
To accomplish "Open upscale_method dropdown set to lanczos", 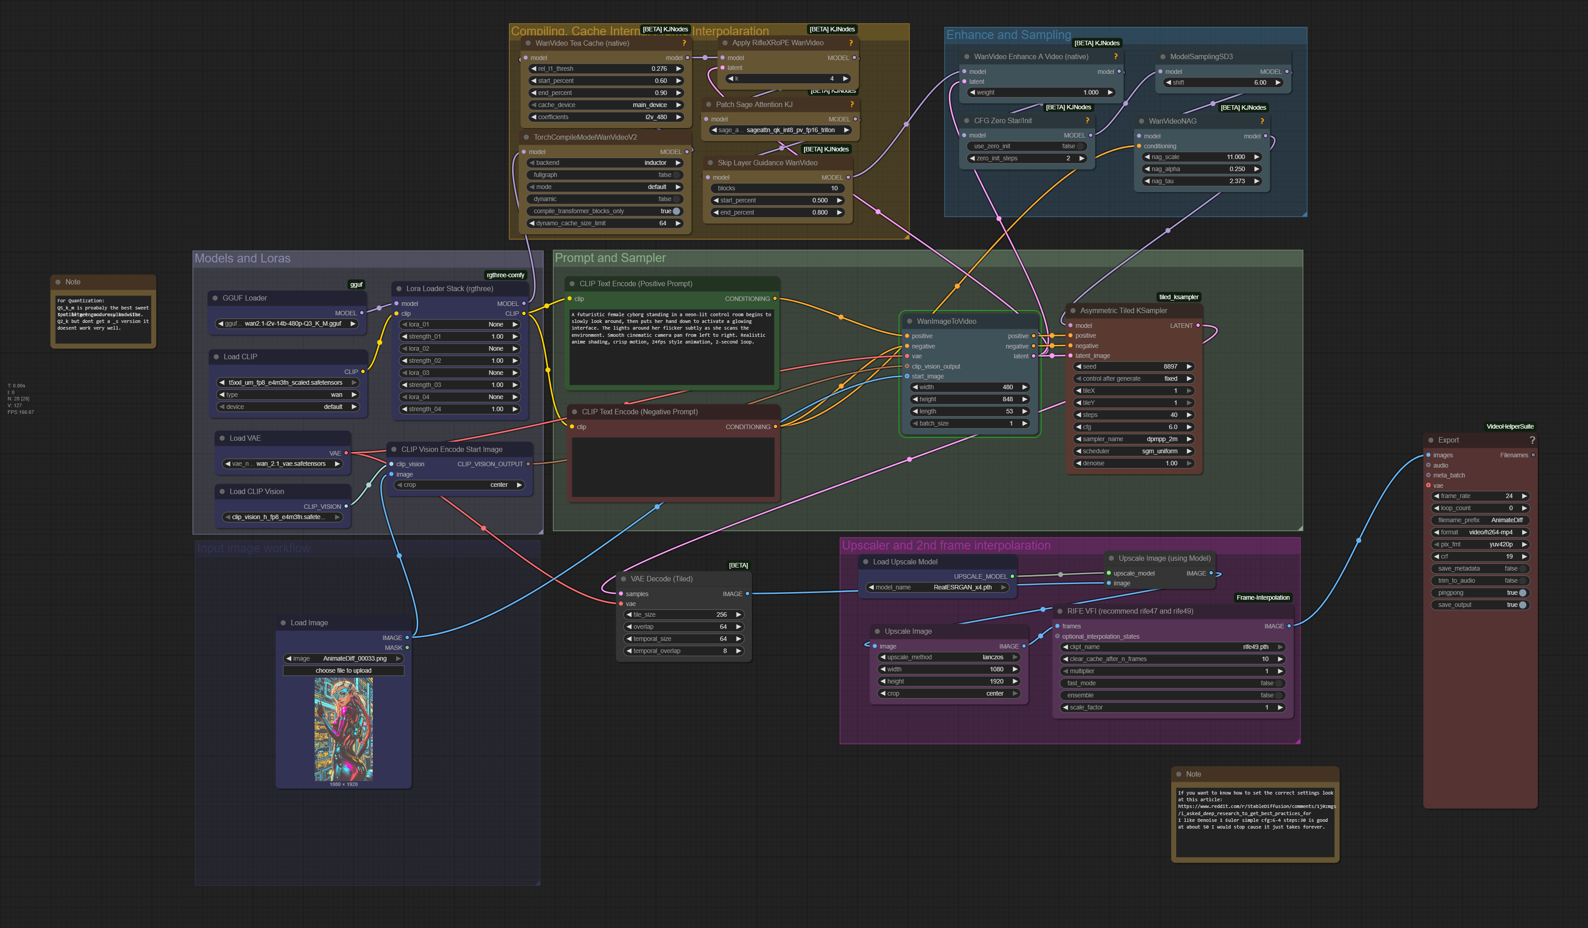I will [948, 657].
